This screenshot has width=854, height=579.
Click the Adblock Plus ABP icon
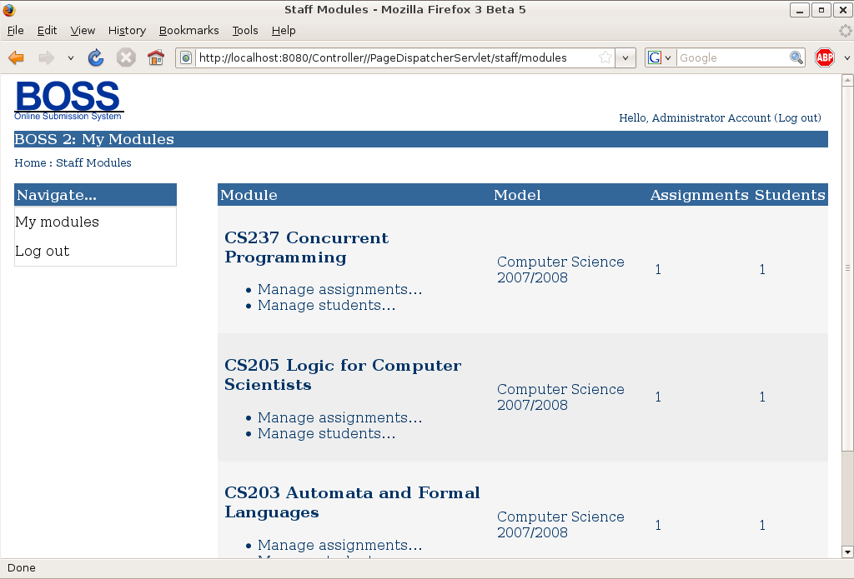click(x=825, y=57)
